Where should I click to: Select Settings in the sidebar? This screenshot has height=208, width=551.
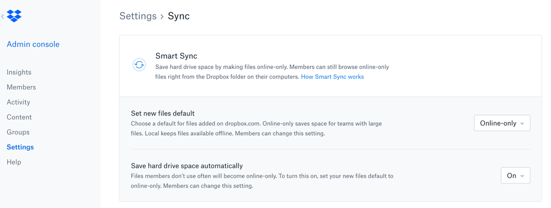pos(20,147)
